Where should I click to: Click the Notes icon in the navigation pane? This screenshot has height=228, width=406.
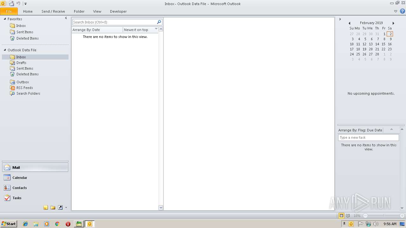click(x=46, y=208)
